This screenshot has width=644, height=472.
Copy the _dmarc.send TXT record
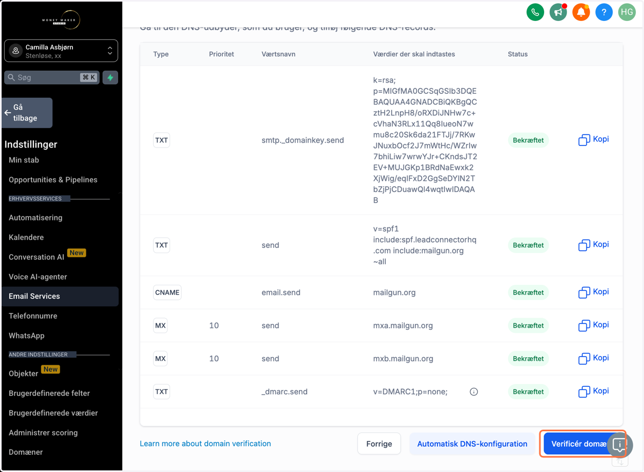point(594,392)
